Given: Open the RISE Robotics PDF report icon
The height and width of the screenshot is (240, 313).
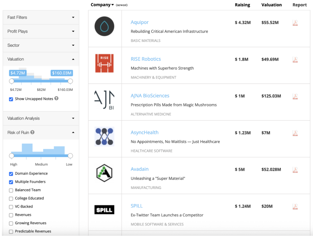Looking at the screenshot, I should coord(295,60).
